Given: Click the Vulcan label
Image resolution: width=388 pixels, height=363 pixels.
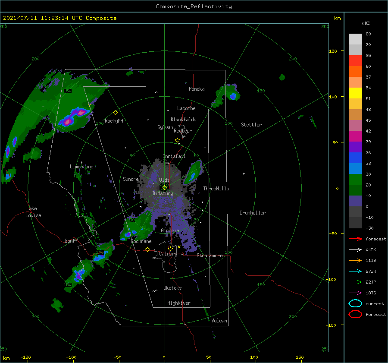Looking at the screenshot, I should point(219,321).
